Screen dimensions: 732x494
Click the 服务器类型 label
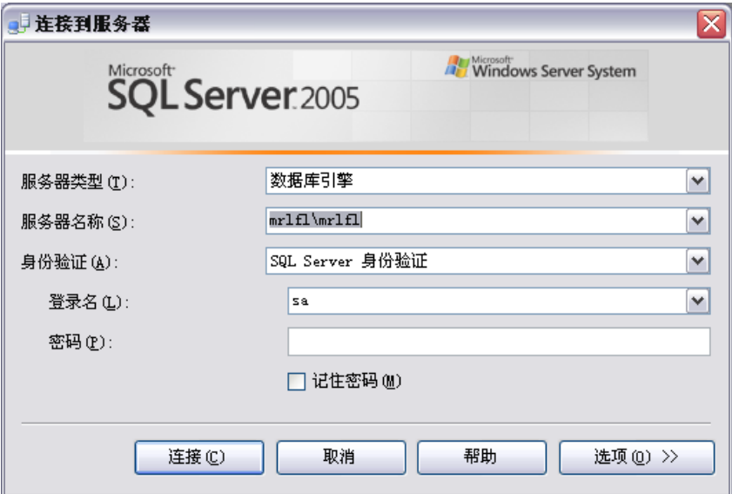(77, 182)
